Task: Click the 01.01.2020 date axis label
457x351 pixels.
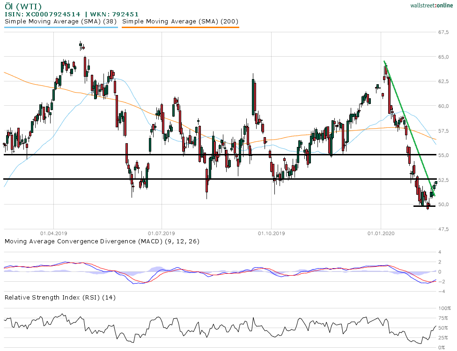Action: point(381,233)
